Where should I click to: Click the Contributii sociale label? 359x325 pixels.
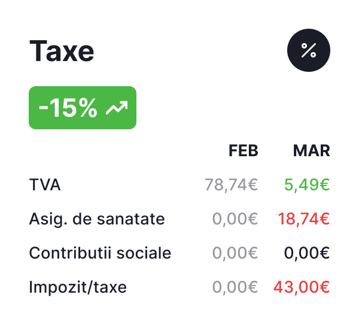100,253
